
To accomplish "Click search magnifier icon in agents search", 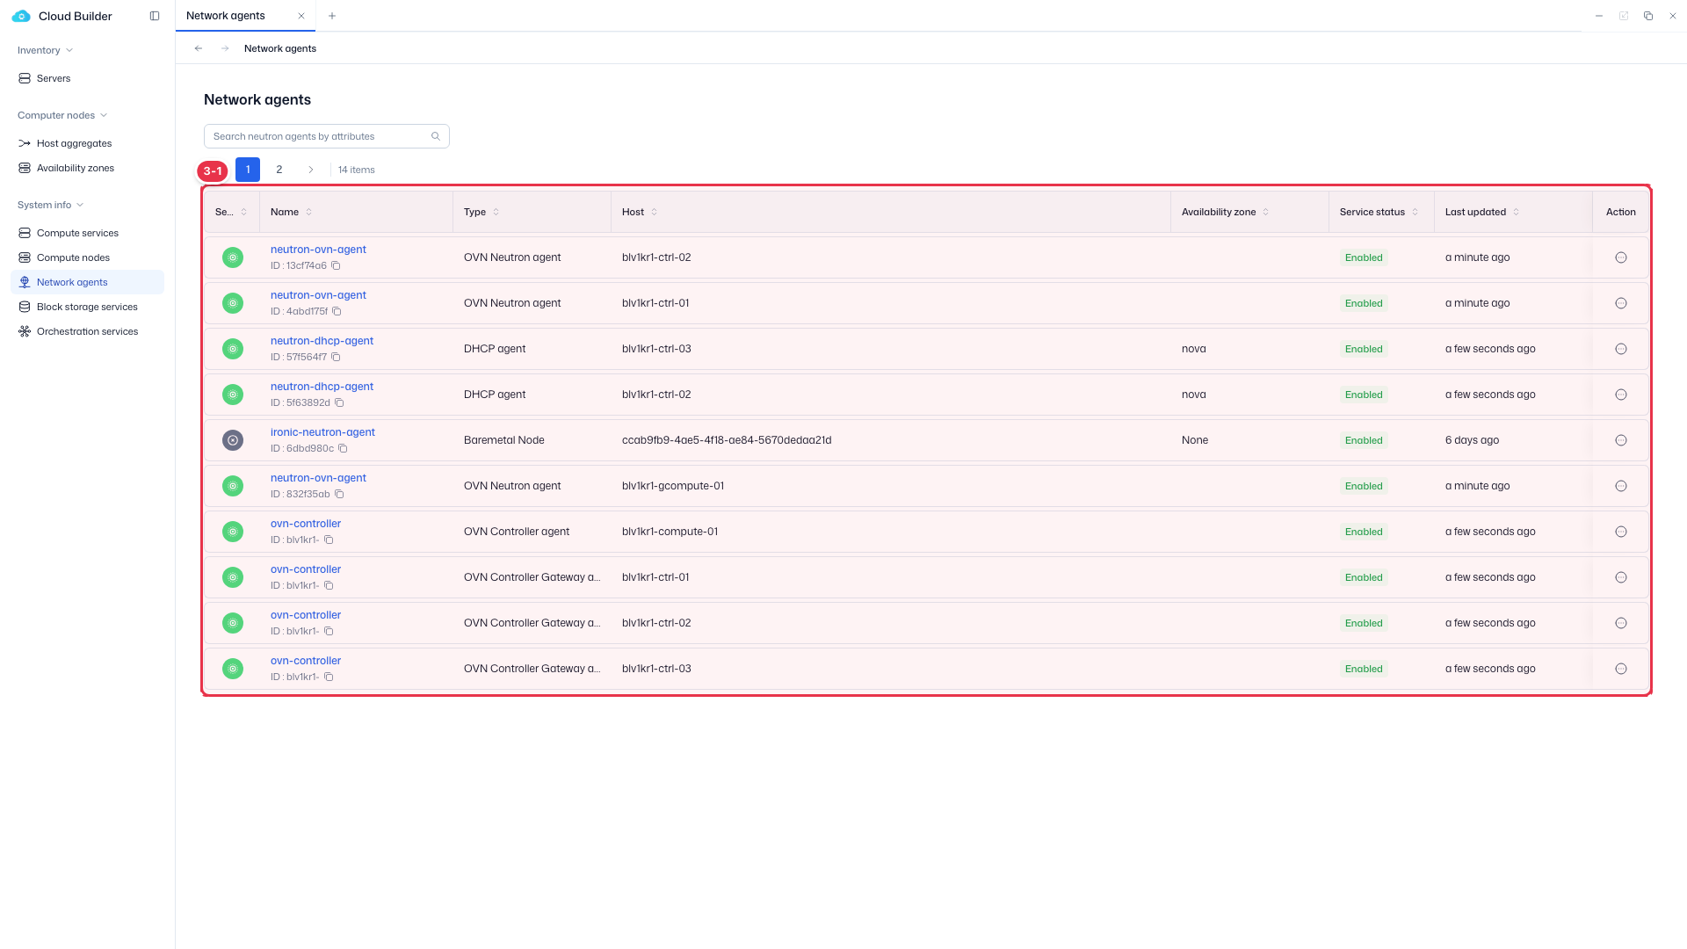I will coord(436,136).
